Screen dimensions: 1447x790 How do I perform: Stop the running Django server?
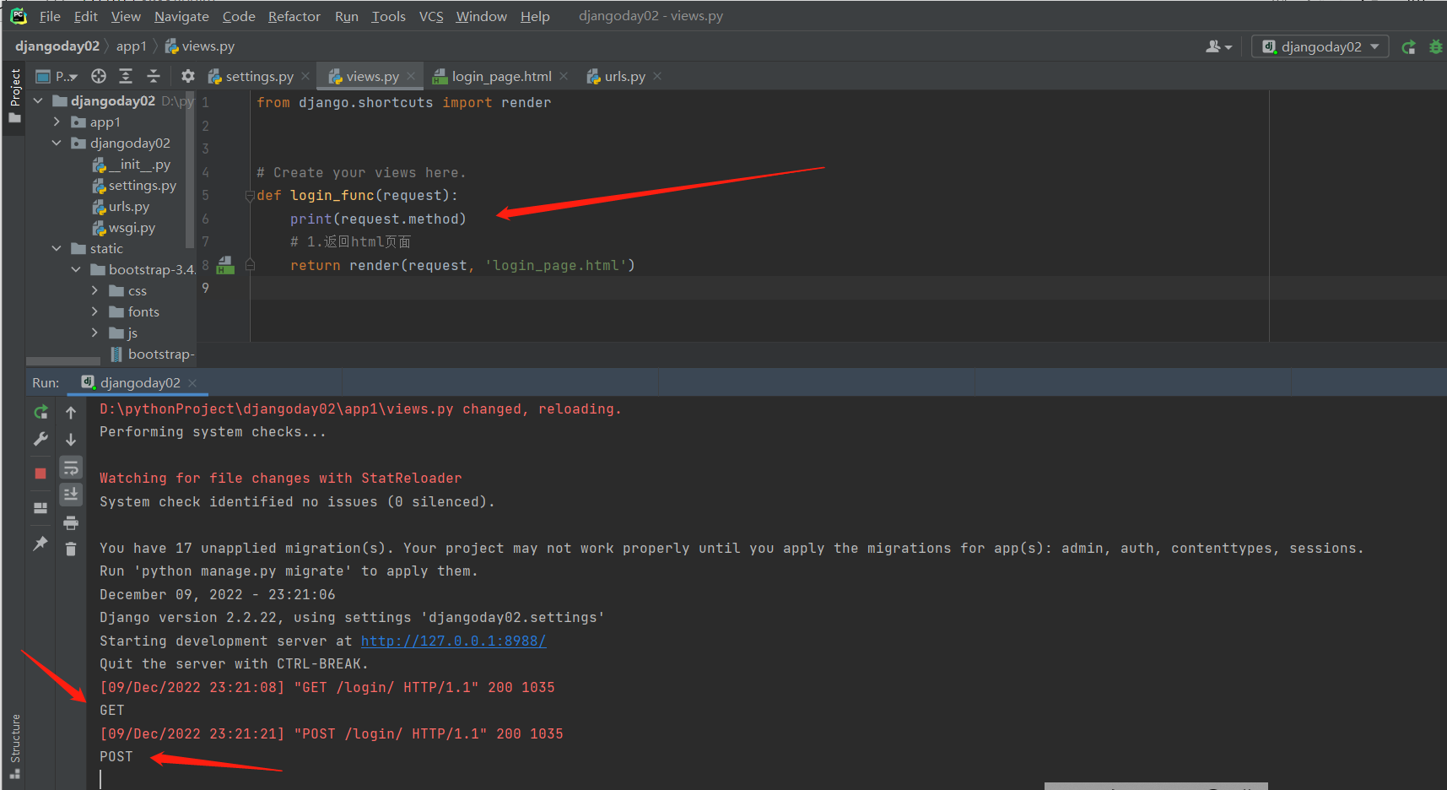click(40, 473)
